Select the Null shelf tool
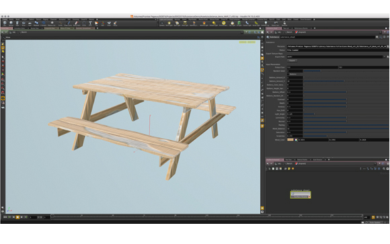Viewport: 390px width, 244px height. tap(103, 23)
